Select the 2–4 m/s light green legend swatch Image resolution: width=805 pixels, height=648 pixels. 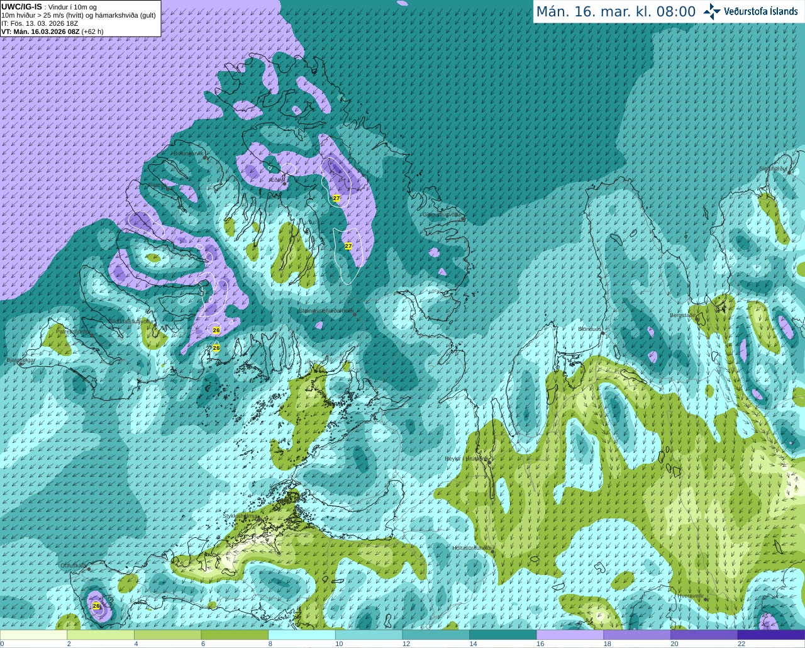point(101,635)
